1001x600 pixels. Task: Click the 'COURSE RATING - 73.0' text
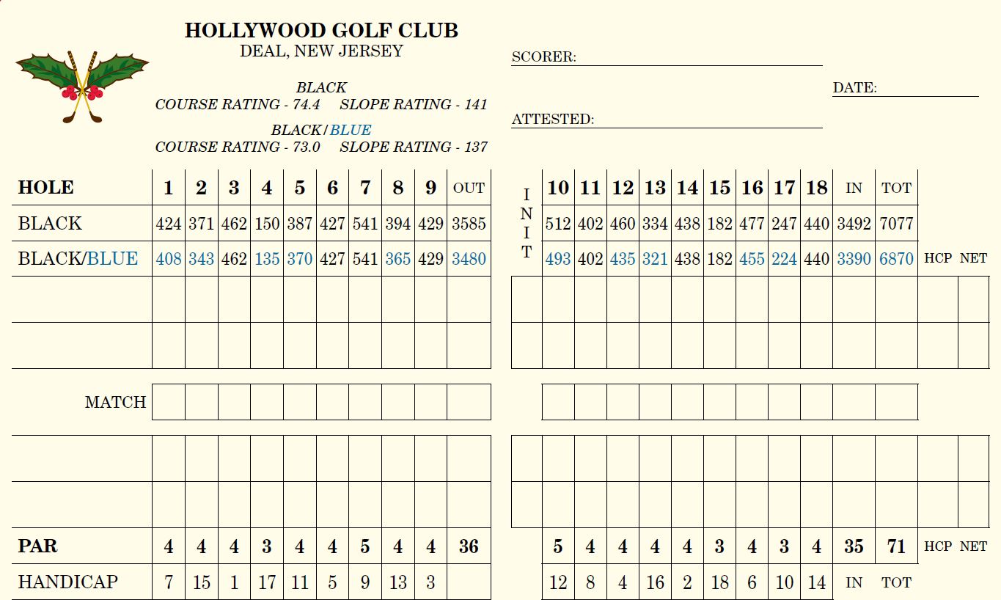238,147
